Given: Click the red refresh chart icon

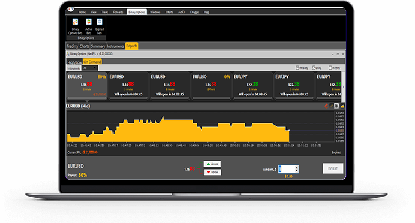Looking at the screenshot, I should tap(326, 106).
